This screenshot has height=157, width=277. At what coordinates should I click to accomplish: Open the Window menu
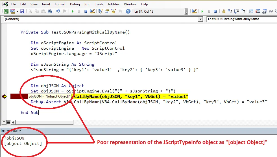130,4
